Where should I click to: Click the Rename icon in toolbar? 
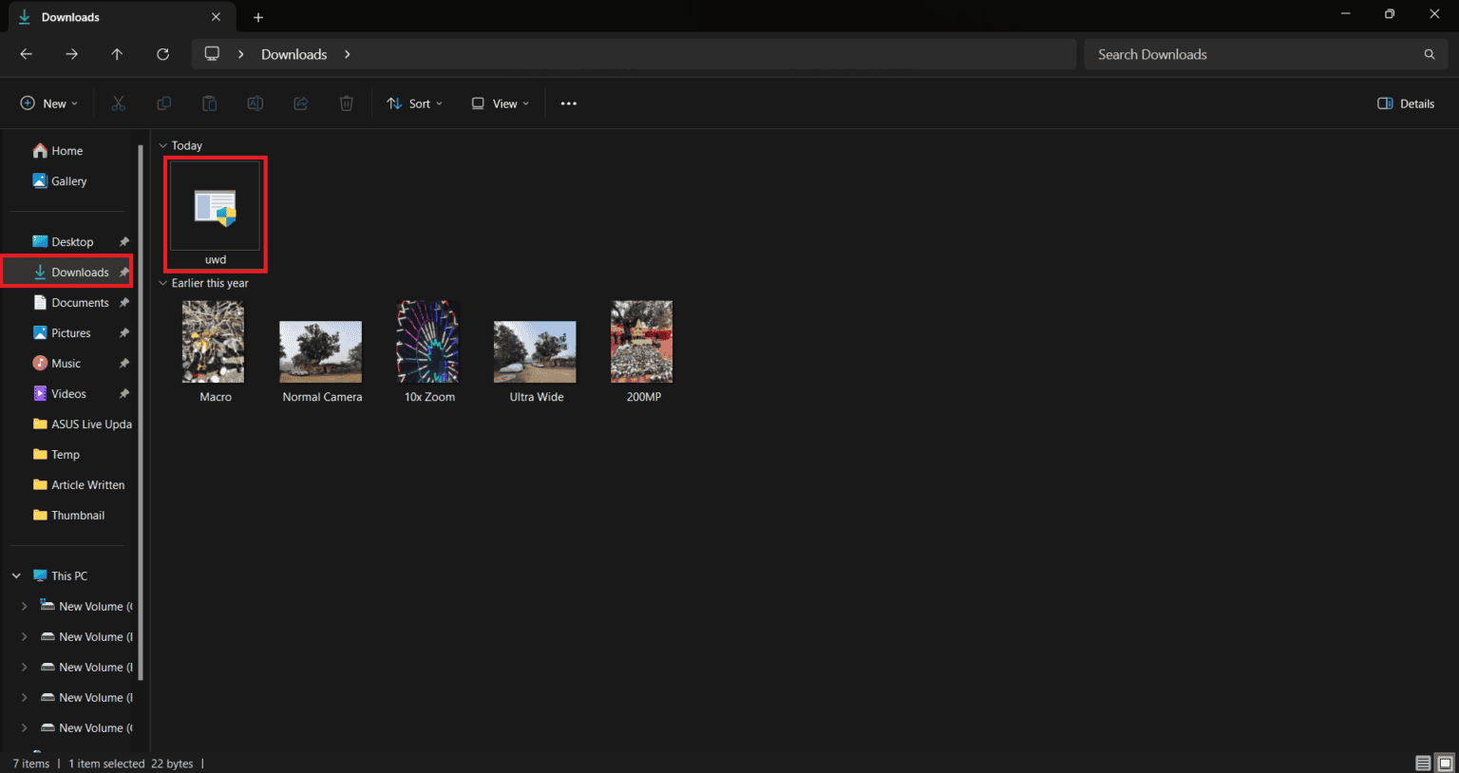[256, 104]
